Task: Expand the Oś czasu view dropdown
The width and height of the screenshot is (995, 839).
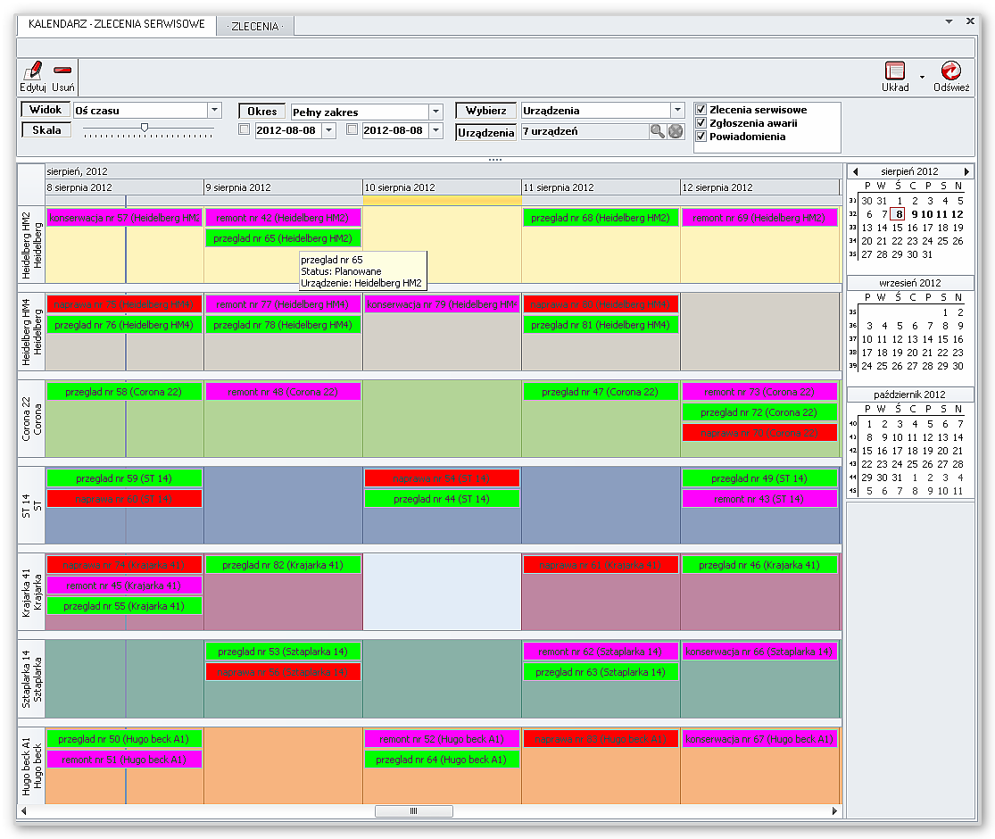Action: pos(214,111)
